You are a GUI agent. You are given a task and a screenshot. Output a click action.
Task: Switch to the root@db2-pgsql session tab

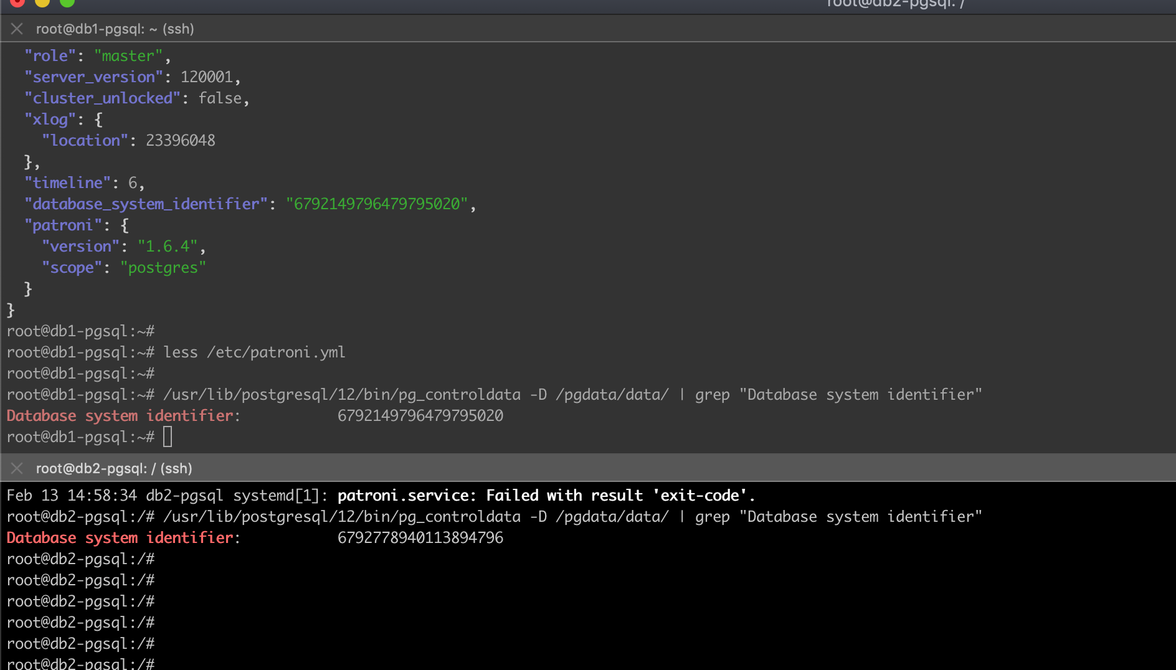[114, 468]
